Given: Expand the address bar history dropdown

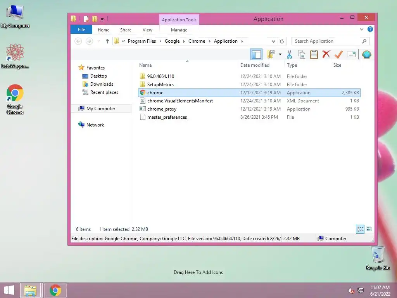Looking at the screenshot, I should click(x=273, y=41).
